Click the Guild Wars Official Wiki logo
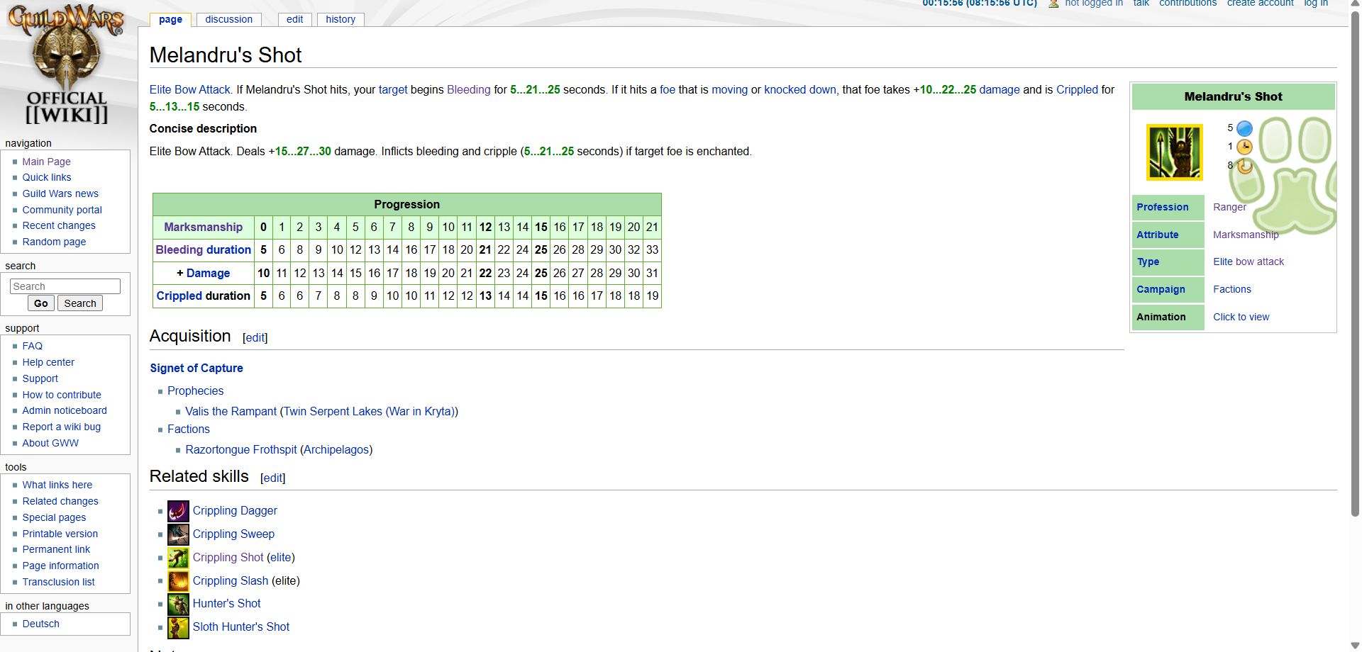The width and height of the screenshot is (1362, 652). click(x=66, y=64)
